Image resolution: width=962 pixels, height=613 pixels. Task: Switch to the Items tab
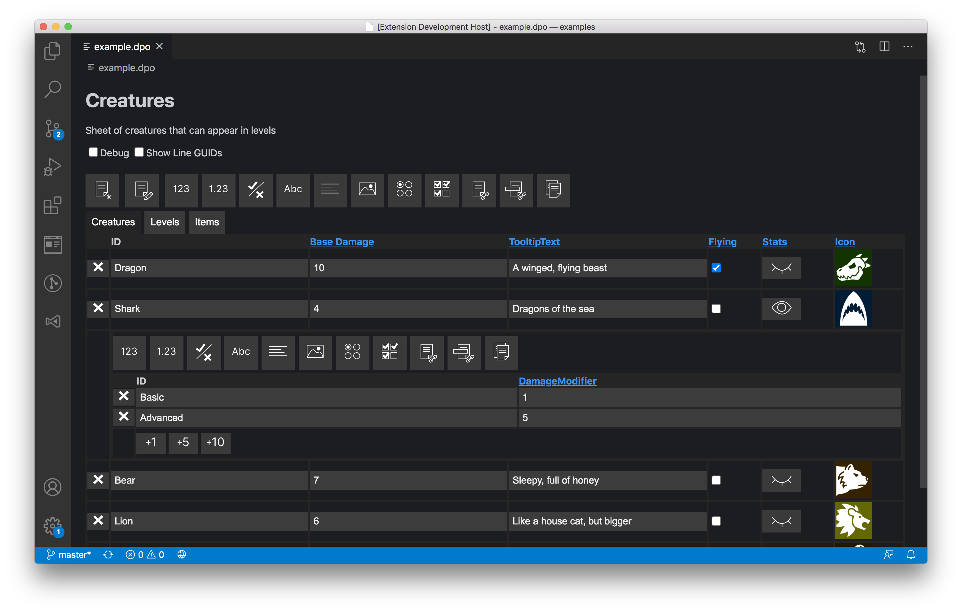pyautogui.click(x=206, y=222)
